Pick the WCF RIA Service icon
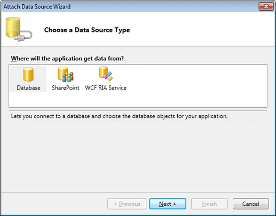This screenshot has height=216, width=276. (106, 74)
